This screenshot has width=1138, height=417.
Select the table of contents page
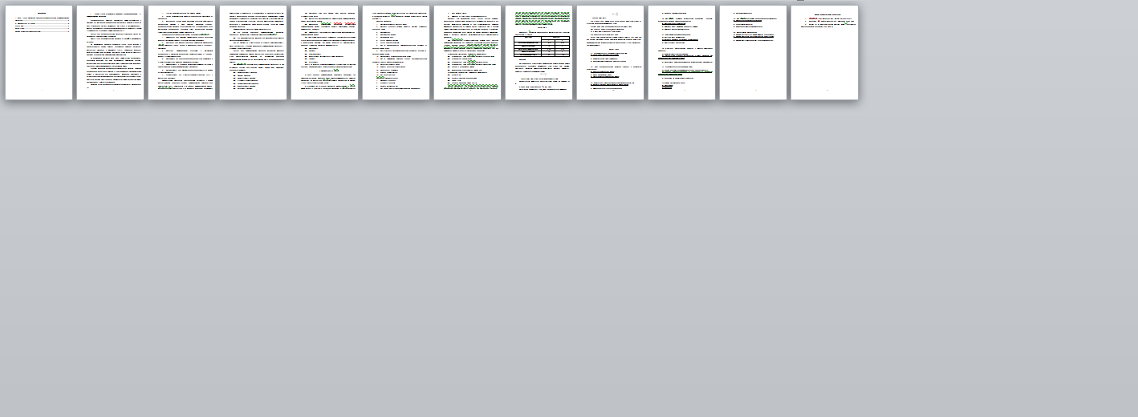tap(39, 53)
